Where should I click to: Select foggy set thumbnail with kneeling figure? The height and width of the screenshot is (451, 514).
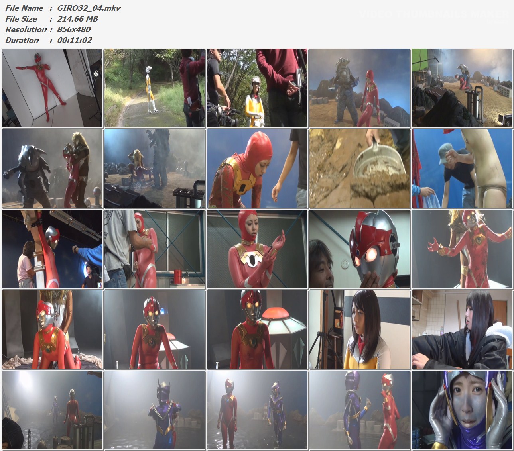pyautogui.click(x=155, y=168)
